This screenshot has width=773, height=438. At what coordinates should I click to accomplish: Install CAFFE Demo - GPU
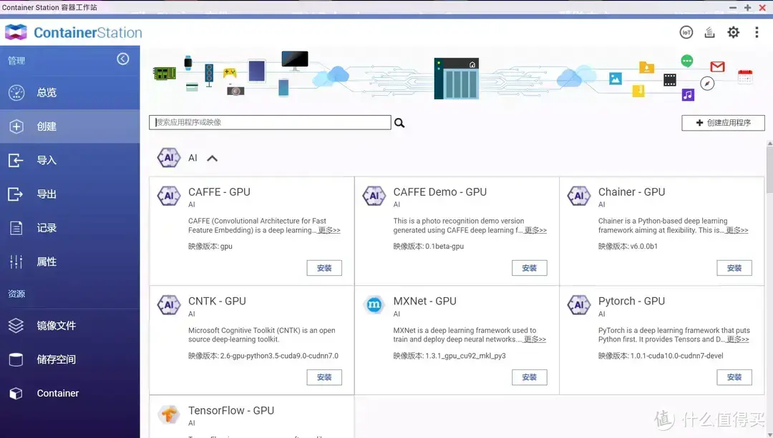[x=529, y=268]
